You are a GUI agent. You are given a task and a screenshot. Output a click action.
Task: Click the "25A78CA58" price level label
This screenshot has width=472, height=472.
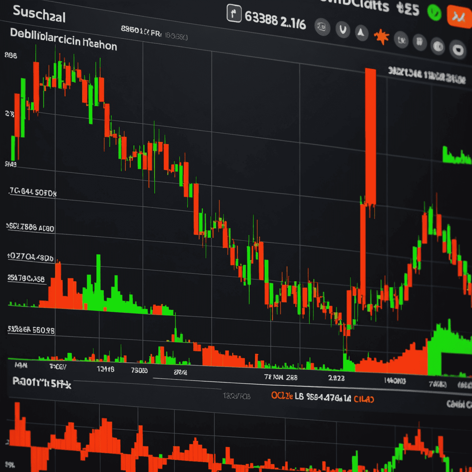tap(26, 278)
